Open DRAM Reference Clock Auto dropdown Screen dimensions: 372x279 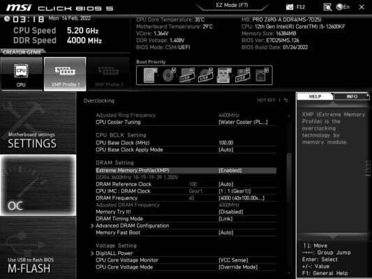pyautogui.click(x=226, y=184)
